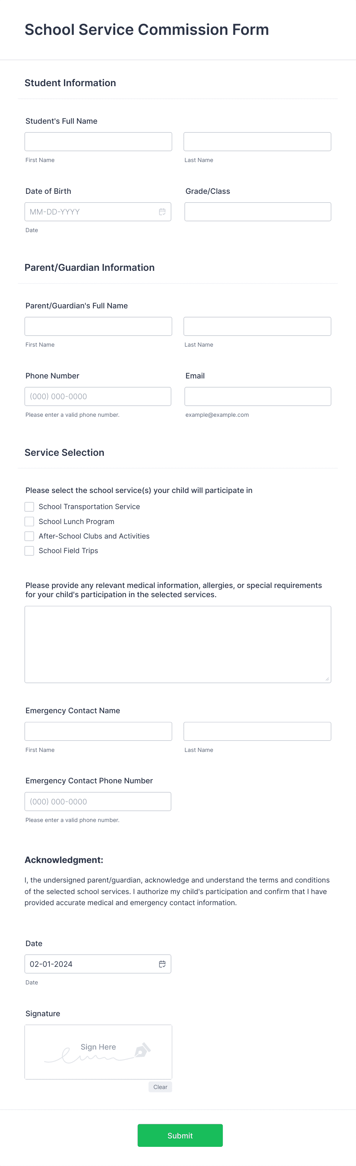Enable the School Lunch Program option
The image size is (356, 1166).
pyautogui.click(x=29, y=521)
